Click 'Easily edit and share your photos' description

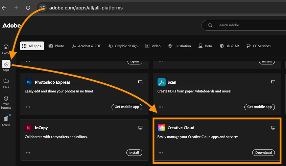coord(59,91)
